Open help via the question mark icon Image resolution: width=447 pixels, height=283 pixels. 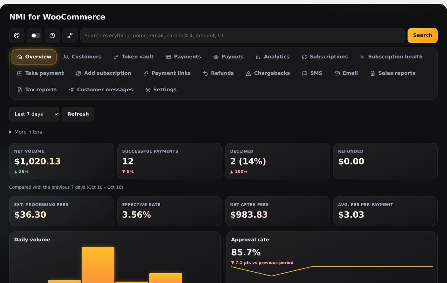tap(52, 35)
